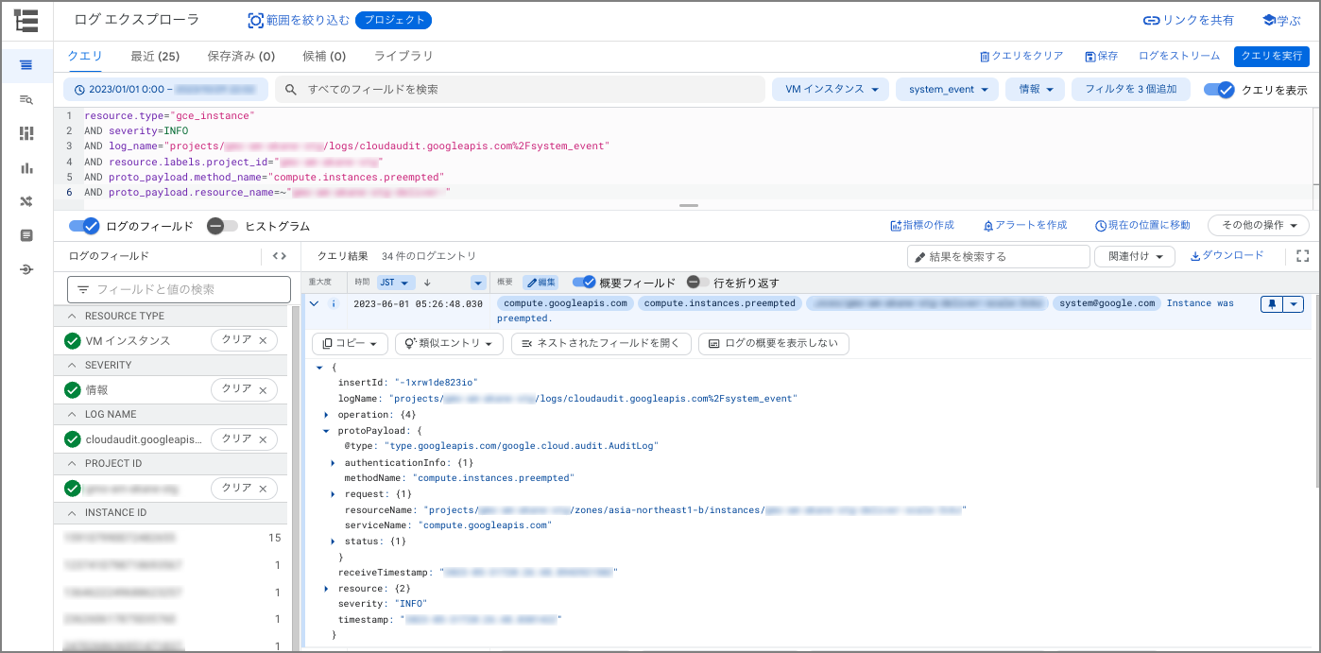Collapse the log fields panel with code icon
The width and height of the screenshot is (1321, 653).
point(279,256)
